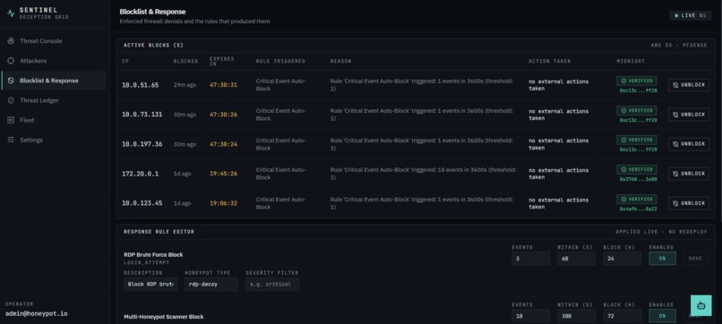Click Verified badge for 10.0.197.36
722x324 pixels.
tap(636, 140)
